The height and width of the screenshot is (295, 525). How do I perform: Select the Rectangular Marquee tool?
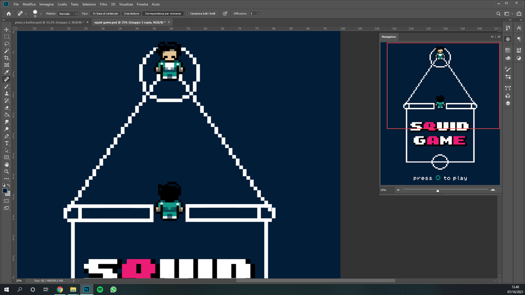coord(7,37)
